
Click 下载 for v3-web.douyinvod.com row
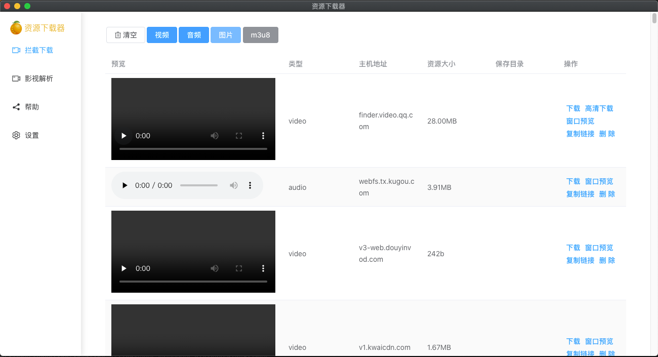[x=573, y=248]
